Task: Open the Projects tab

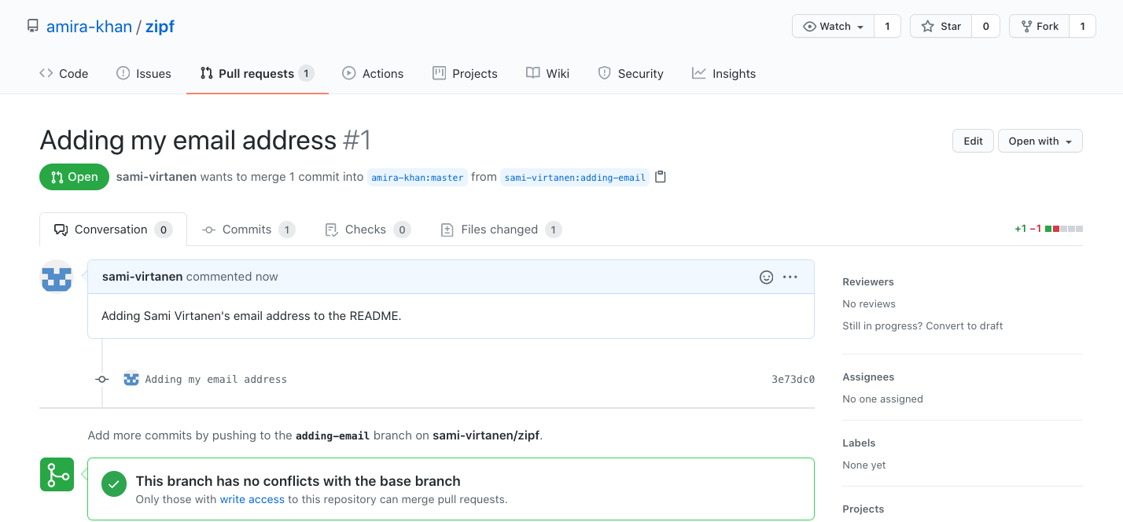Action: coord(465,73)
